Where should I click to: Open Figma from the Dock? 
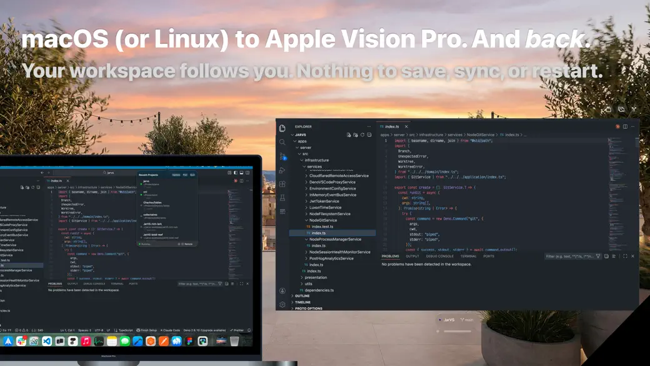tap(189, 341)
